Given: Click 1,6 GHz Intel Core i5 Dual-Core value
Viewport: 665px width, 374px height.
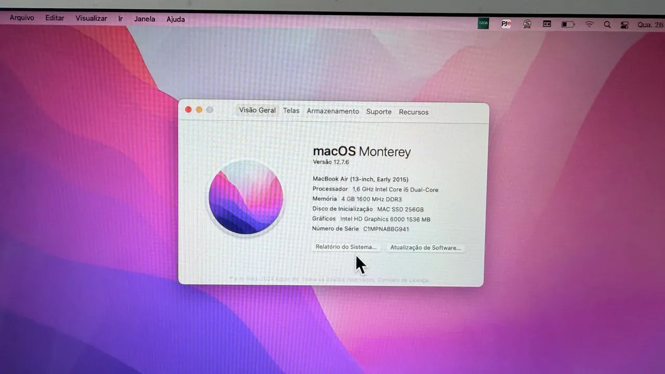Looking at the screenshot, I should pyautogui.click(x=395, y=190).
